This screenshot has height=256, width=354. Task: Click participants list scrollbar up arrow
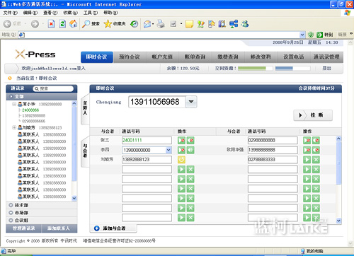point(338,139)
